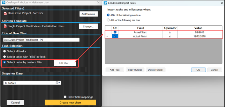
Task: Click the Conditional Import Rules window icon
Action: click(x=105, y=3)
